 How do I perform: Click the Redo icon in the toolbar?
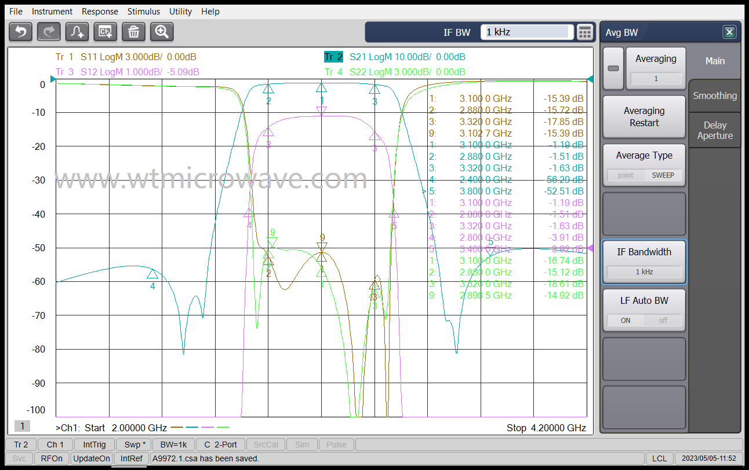(x=49, y=32)
